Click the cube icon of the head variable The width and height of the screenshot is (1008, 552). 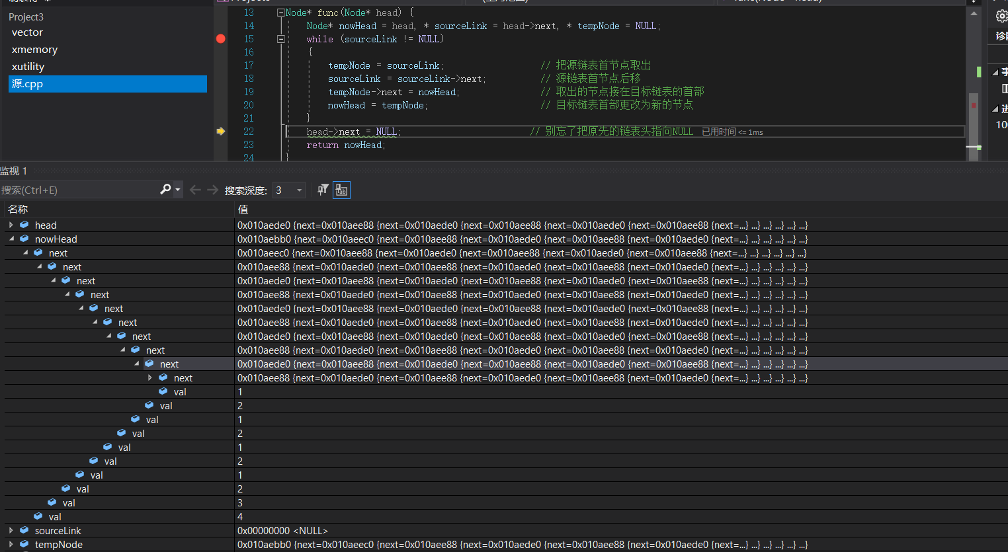(24, 225)
